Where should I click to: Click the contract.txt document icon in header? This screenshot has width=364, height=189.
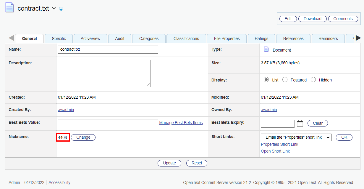tap(9, 7)
